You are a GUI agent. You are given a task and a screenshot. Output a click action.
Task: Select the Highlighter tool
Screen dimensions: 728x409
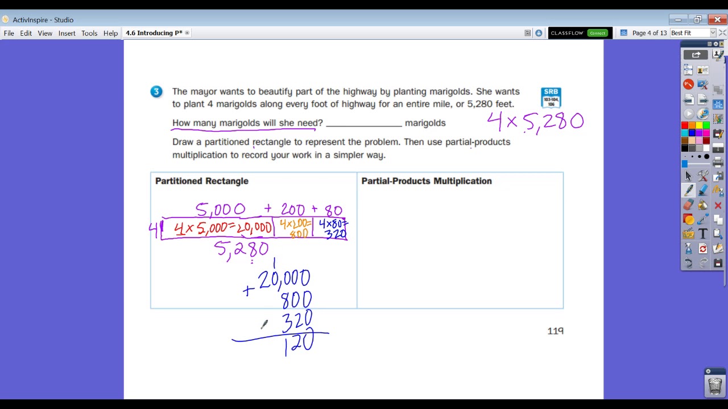coord(703,190)
